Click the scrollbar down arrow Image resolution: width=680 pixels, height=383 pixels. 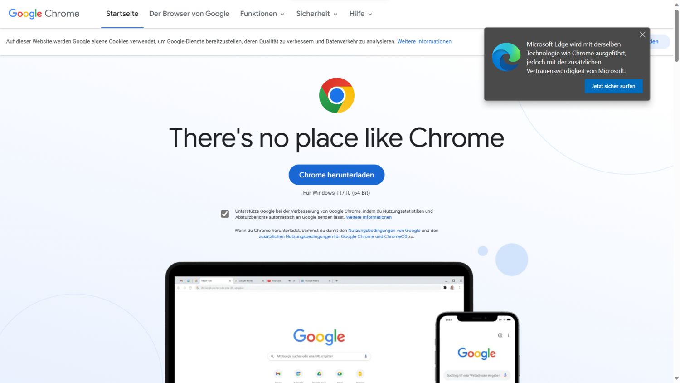(x=676, y=378)
